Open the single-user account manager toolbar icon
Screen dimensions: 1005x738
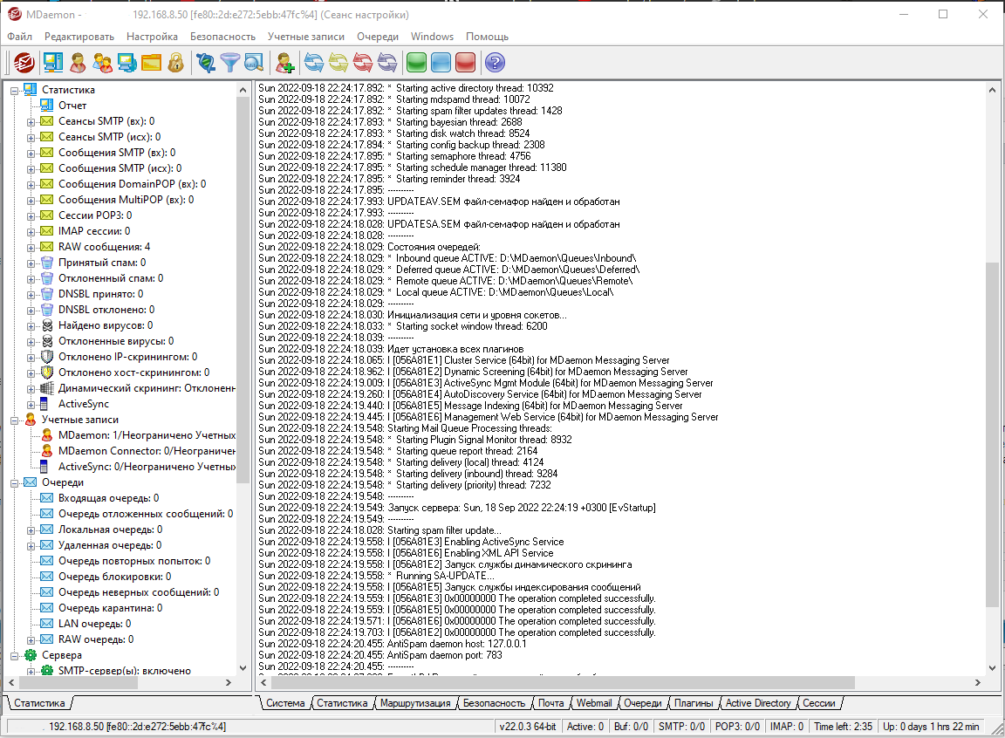click(x=78, y=63)
